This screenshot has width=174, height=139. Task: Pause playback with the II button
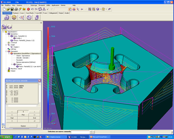click(23, 112)
